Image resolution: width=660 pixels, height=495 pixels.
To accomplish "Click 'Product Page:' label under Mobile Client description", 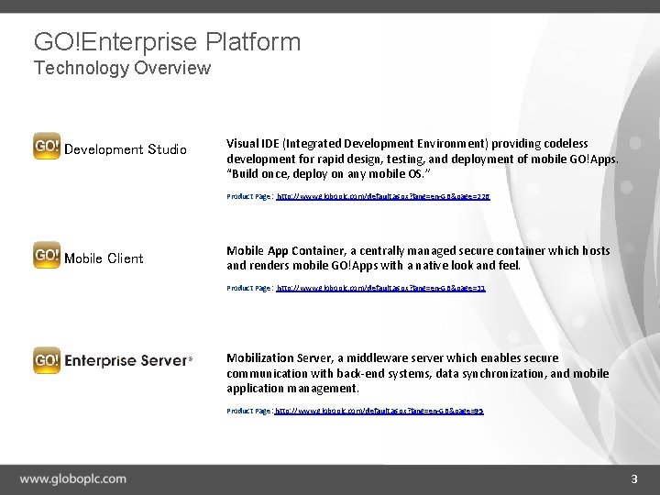I will tap(250, 289).
